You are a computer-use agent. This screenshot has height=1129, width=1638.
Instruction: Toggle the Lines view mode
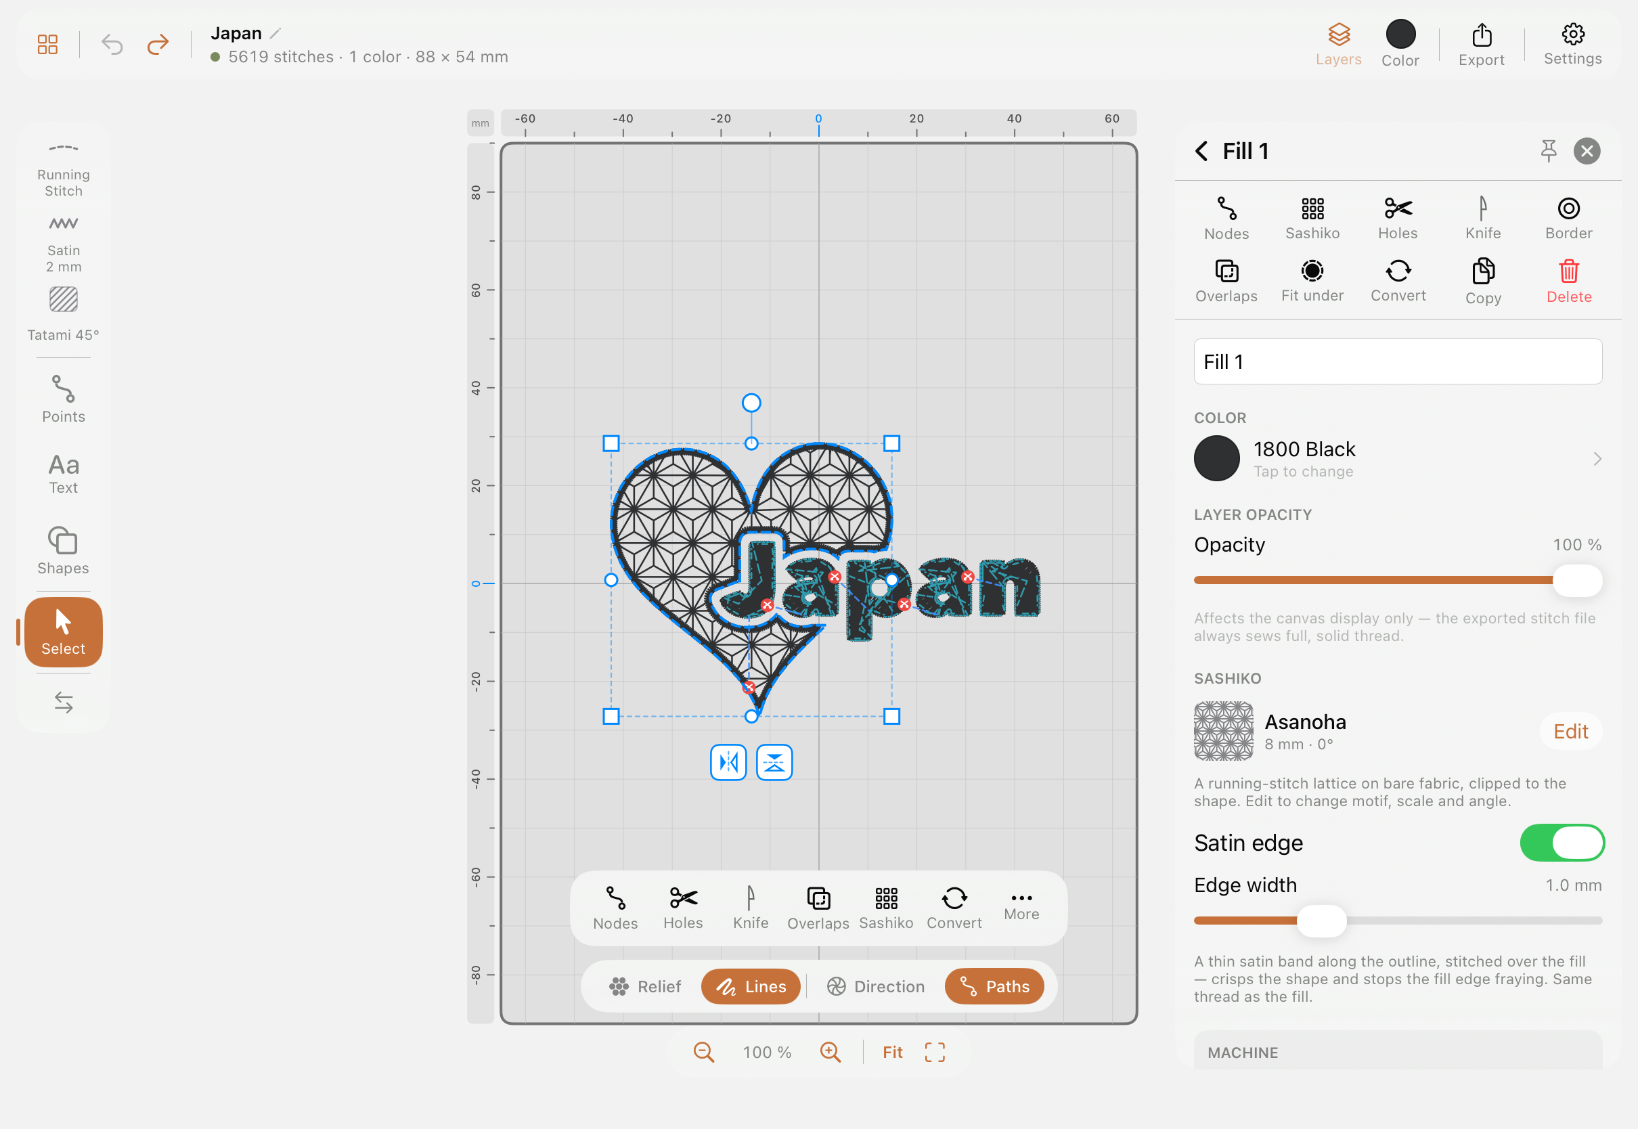tap(751, 986)
